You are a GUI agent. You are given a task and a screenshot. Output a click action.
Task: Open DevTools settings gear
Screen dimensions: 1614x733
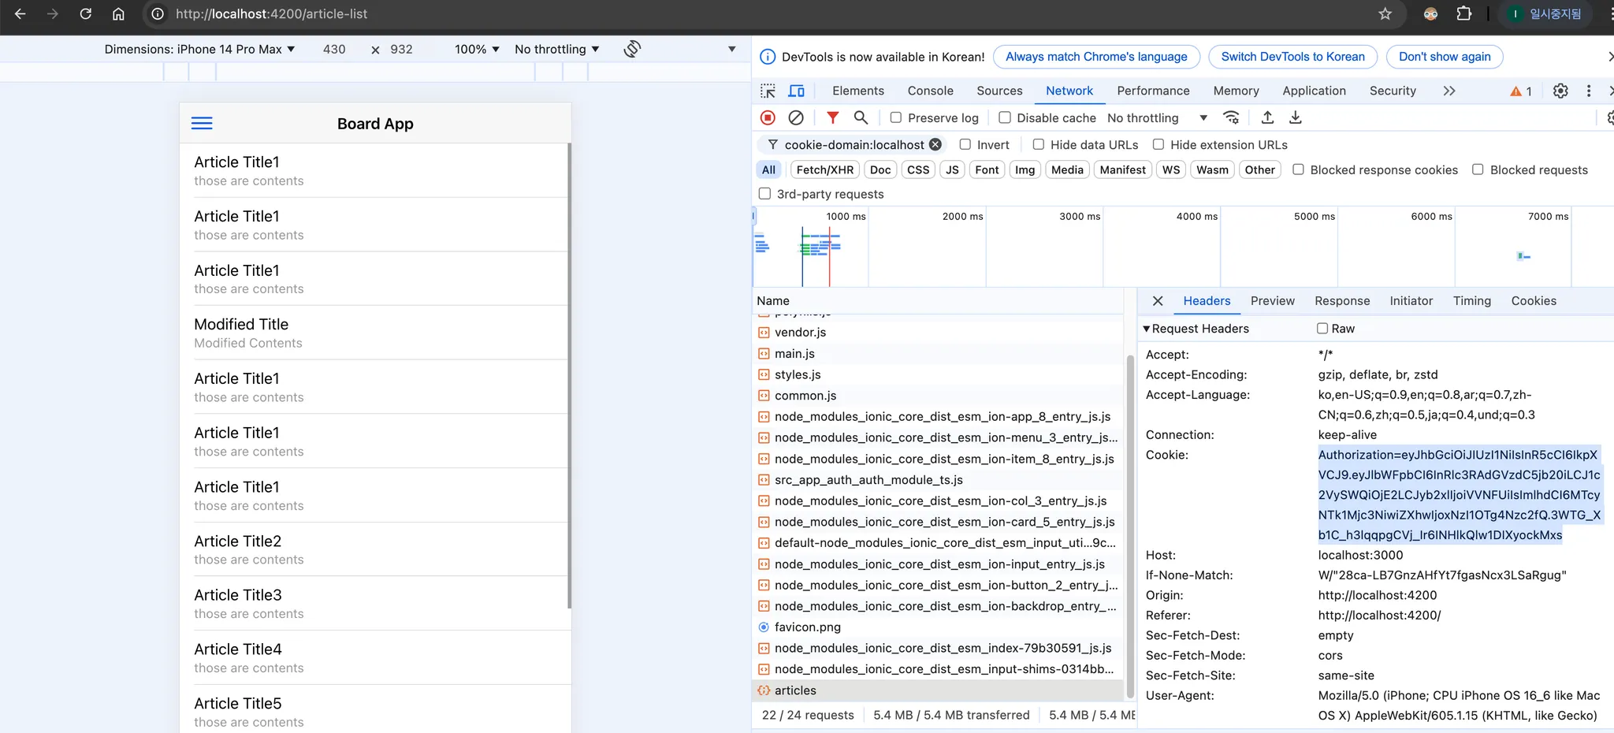click(1560, 91)
